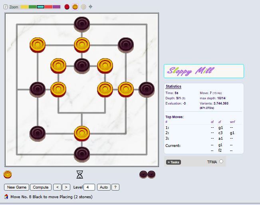
Task: Open help with the ? button
Action: point(115,187)
